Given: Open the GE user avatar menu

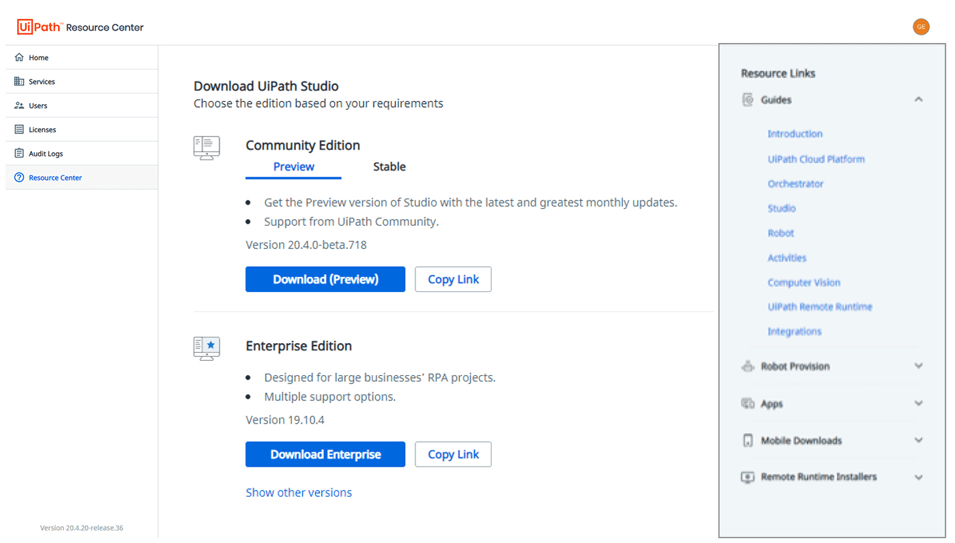Looking at the screenshot, I should click(x=921, y=27).
